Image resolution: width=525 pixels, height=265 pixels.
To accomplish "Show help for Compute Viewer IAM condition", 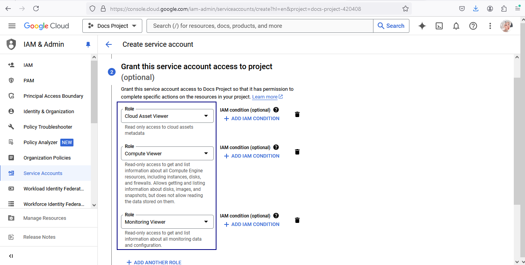I will [276, 147].
